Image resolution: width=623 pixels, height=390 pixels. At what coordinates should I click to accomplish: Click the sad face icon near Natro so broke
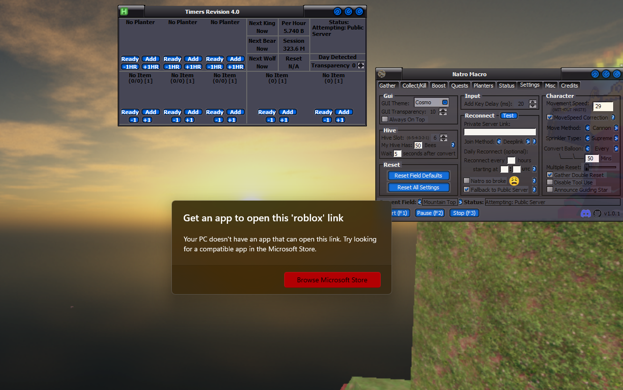click(514, 181)
